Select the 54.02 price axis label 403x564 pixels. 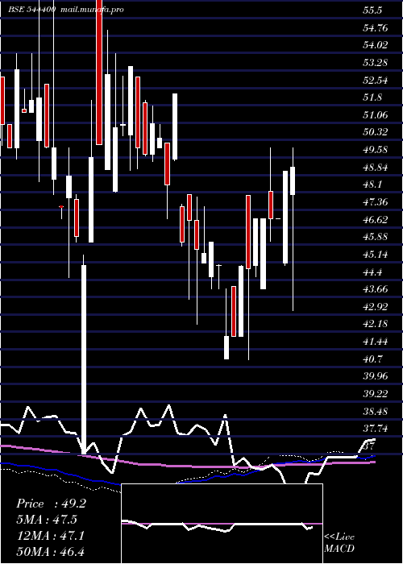[x=376, y=45]
